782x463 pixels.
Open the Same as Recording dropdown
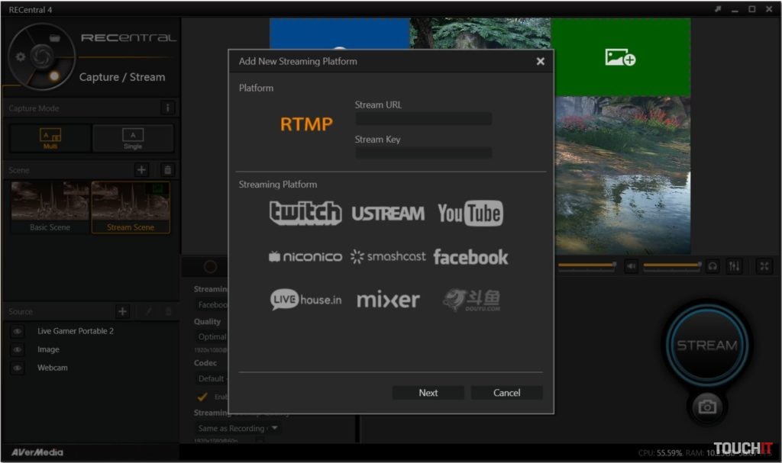pyautogui.click(x=238, y=429)
